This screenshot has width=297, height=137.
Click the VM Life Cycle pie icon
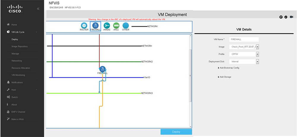[8, 32]
